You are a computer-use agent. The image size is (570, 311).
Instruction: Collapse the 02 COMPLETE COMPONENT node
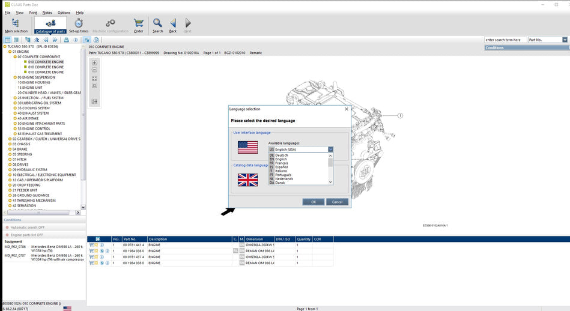click(x=14, y=57)
